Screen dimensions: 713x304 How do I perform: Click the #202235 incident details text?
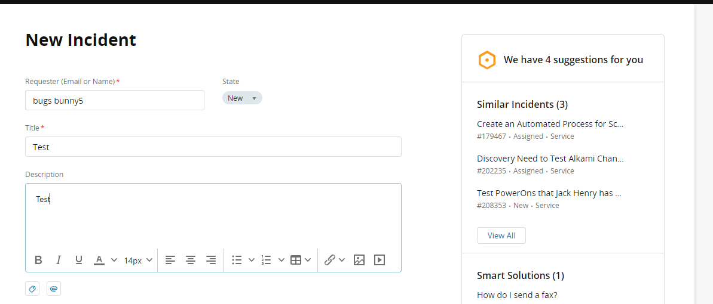tap(525, 170)
